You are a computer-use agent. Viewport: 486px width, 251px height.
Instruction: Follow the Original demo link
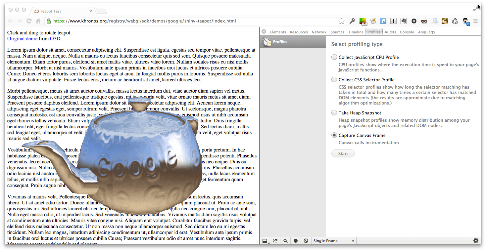point(22,39)
